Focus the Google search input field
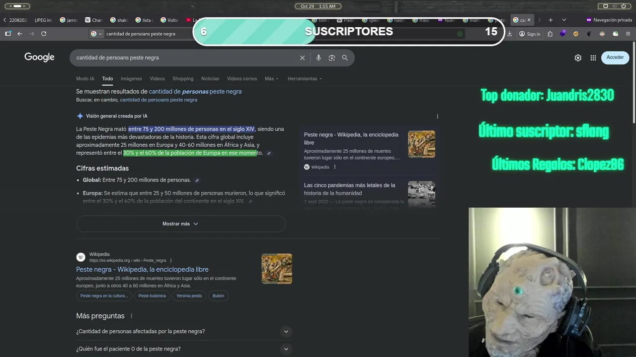The width and height of the screenshot is (636, 357). [x=184, y=58]
